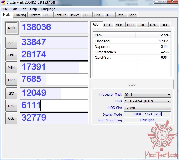The width and height of the screenshot is (179, 160).
Task: Run the MEM benchmark button
Action: (x=11, y=67)
